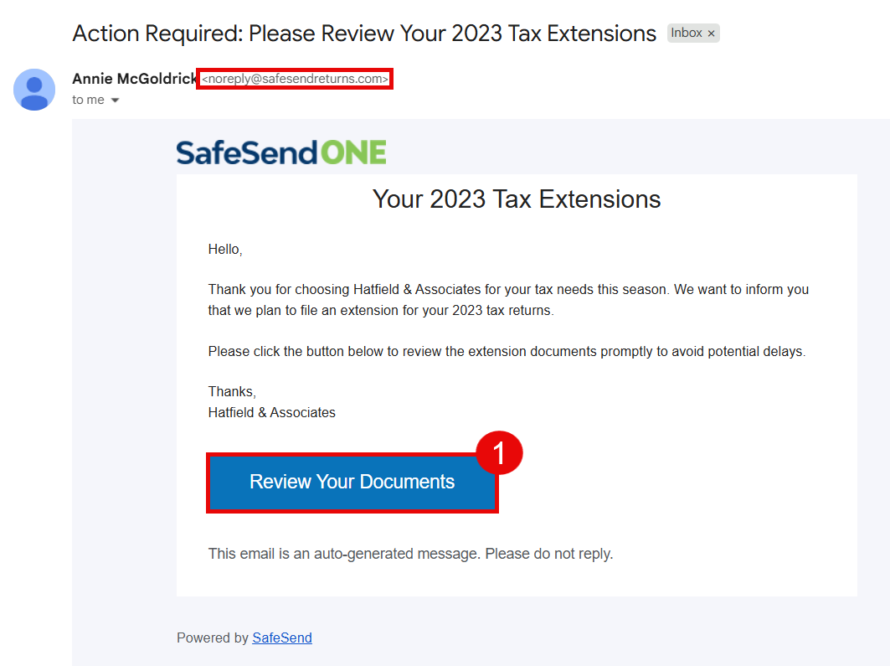Click the Hatfield & Associates signature line

tap(272, 413)
